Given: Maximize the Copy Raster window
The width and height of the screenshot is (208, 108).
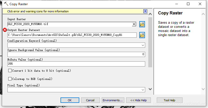Looking at the screenshot, I should click(x=188, y=4).
